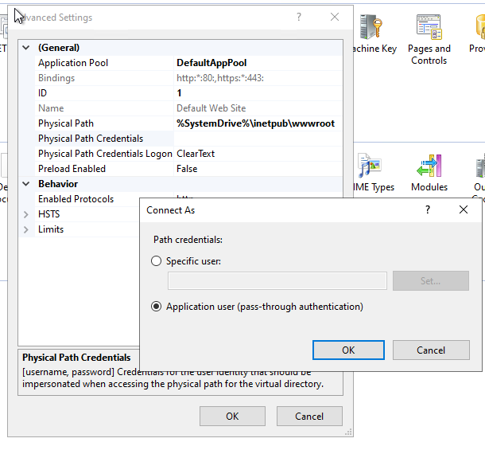Collapse the Behavior section
Viewport: 485px width, 450px height.
[26, 184]
